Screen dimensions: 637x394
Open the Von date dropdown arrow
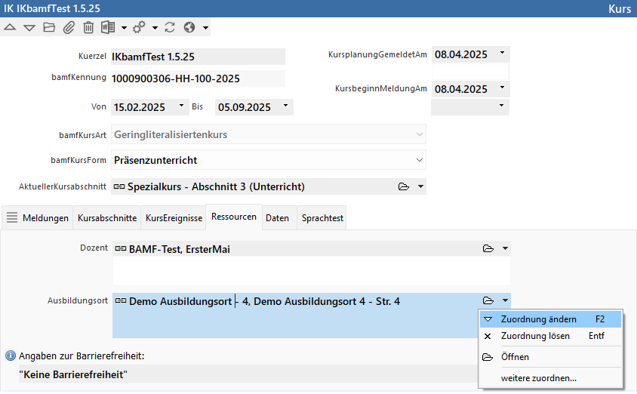point(181,107)
